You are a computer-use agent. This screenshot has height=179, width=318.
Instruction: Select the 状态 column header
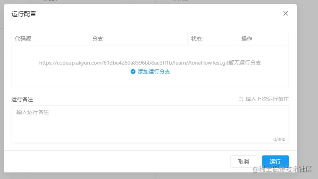coord(213,39)
